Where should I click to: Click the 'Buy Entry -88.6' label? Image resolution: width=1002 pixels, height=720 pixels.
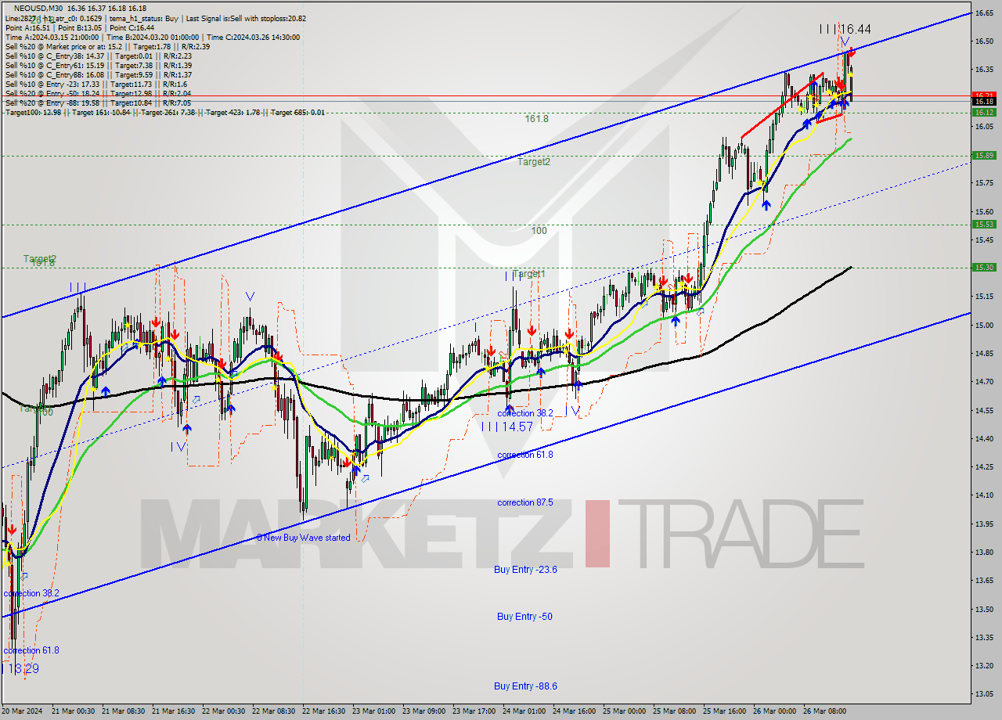(x=525, y=686)
